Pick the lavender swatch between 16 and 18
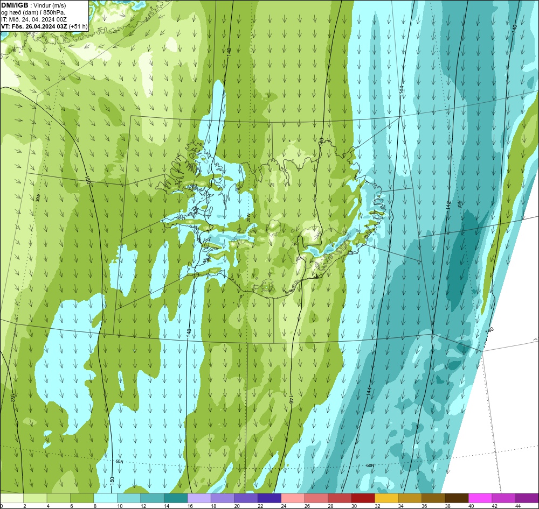 [199, 498]
